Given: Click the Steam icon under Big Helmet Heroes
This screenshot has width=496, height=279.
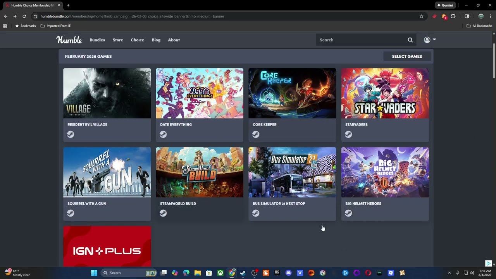Looking at the screenshot, I should point(348,213).
